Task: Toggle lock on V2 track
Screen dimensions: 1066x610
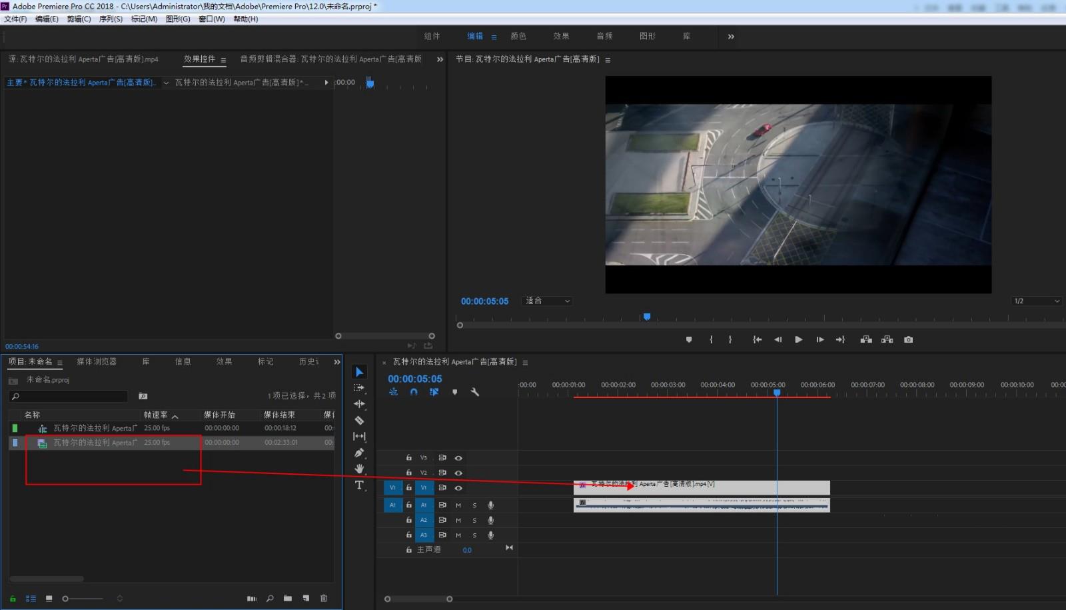Action: click(x=408, y=473)
